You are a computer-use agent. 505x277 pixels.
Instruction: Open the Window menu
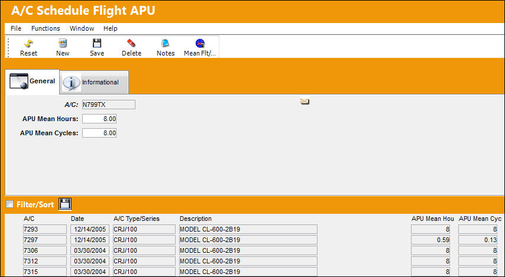coord(82,28)
